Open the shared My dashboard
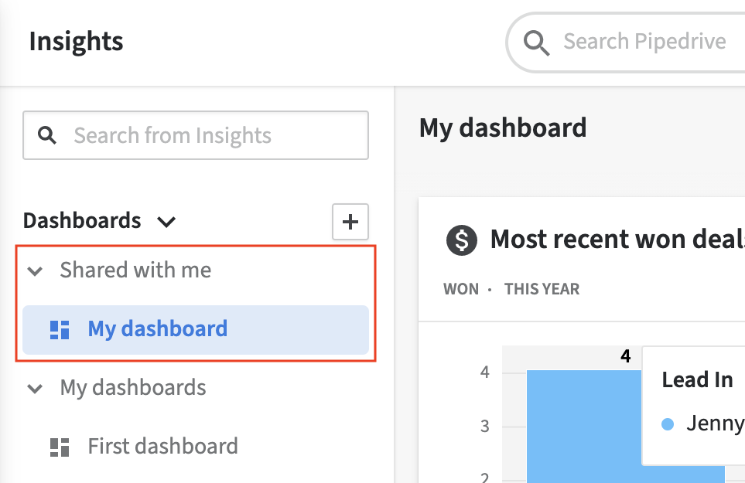The height and width of the screenshot is (483, 745). (x=157, y=328)
